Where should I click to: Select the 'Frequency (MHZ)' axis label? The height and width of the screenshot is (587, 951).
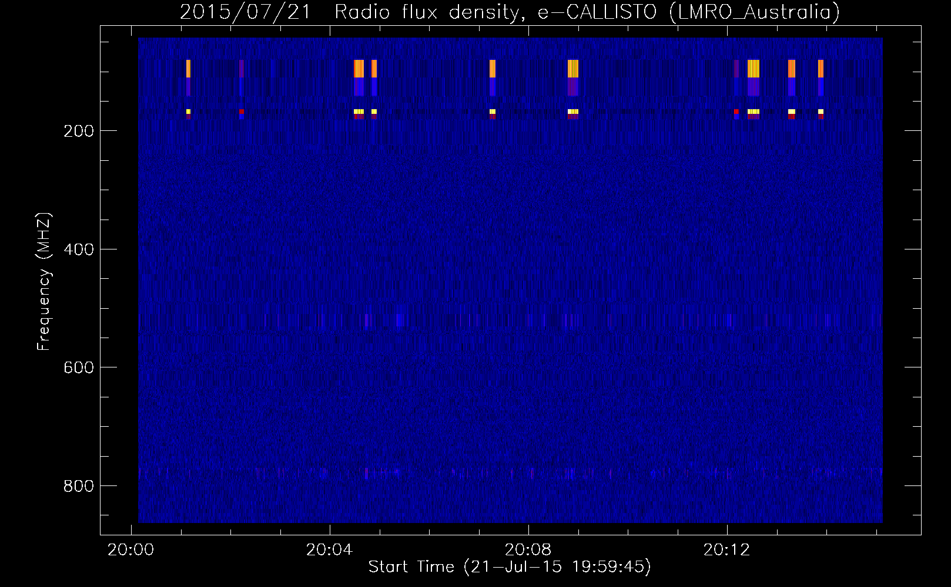coord(44,281)
